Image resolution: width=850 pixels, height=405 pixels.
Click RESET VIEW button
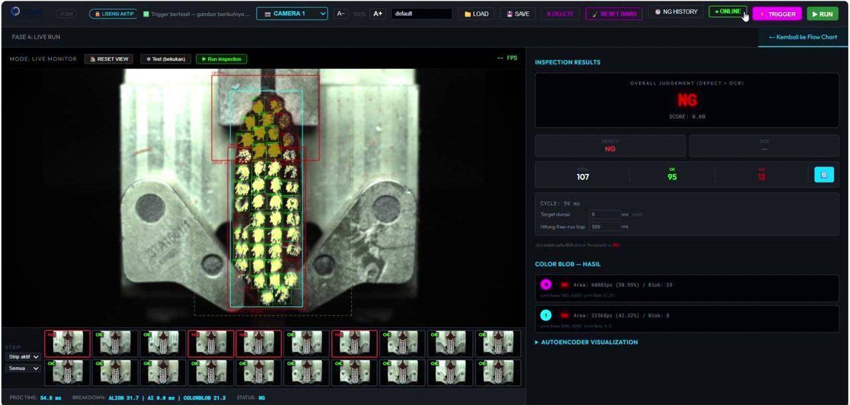tap(108, 59)
